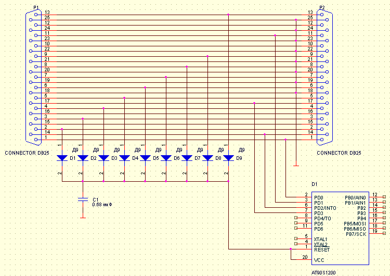The width and height of the screenshot is (390, 276).
Task: Click the 0.68 мкФ capacitor value
Action: [102, 204]
